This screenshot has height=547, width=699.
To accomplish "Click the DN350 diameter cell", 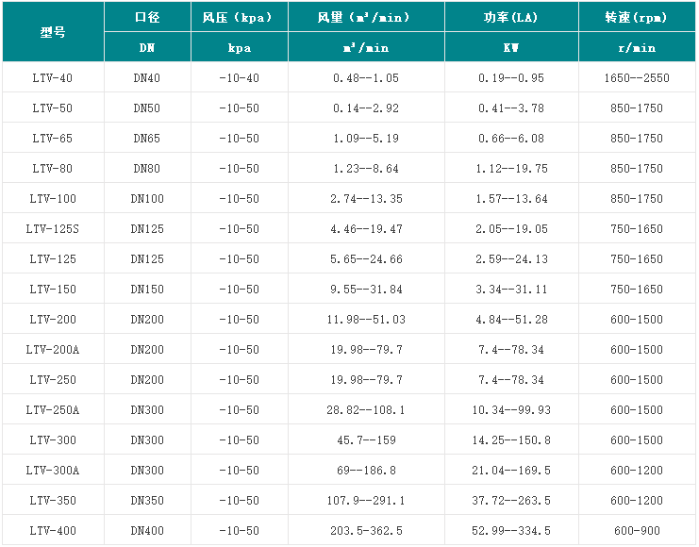I will (147, 501).
